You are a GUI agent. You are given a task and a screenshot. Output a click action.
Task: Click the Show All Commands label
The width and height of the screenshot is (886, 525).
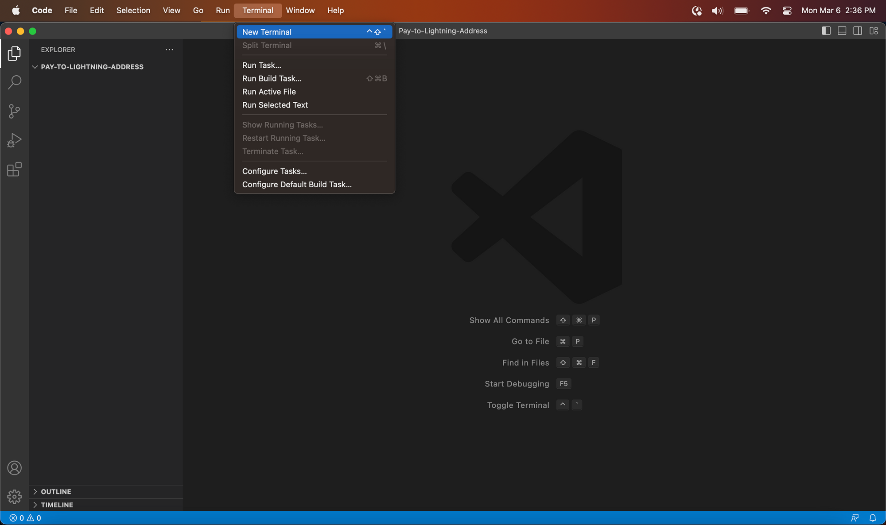[509, 320]
